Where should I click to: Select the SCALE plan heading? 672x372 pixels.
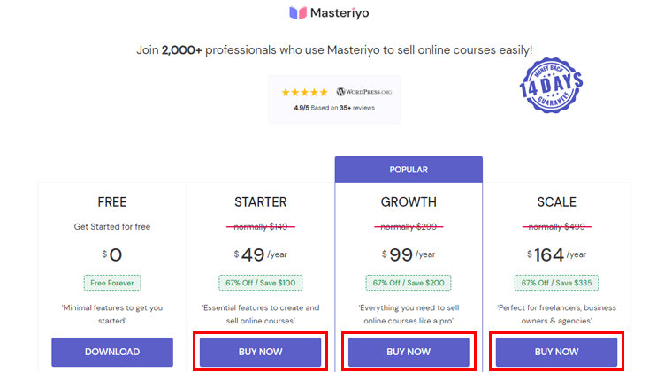click(x=556, y=202)
